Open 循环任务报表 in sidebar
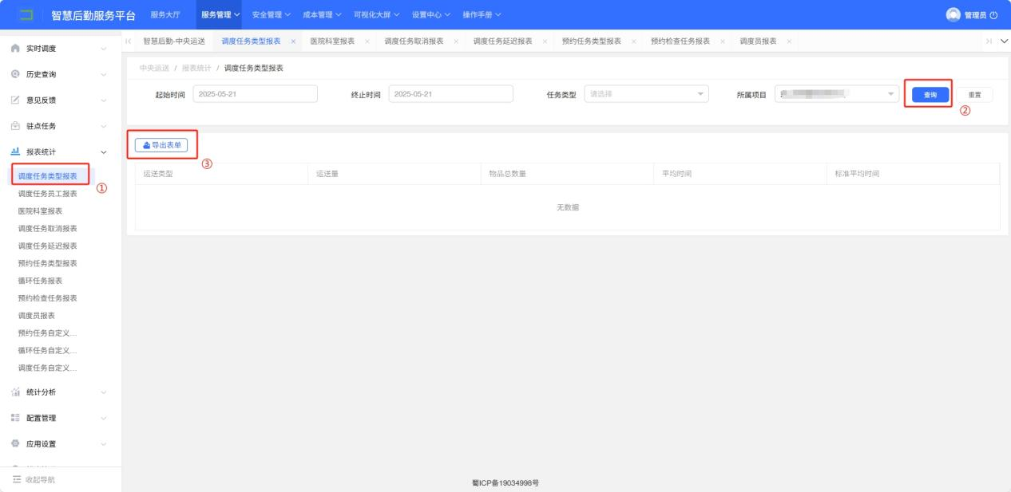The image size is (1011, 492). [40, 281]
